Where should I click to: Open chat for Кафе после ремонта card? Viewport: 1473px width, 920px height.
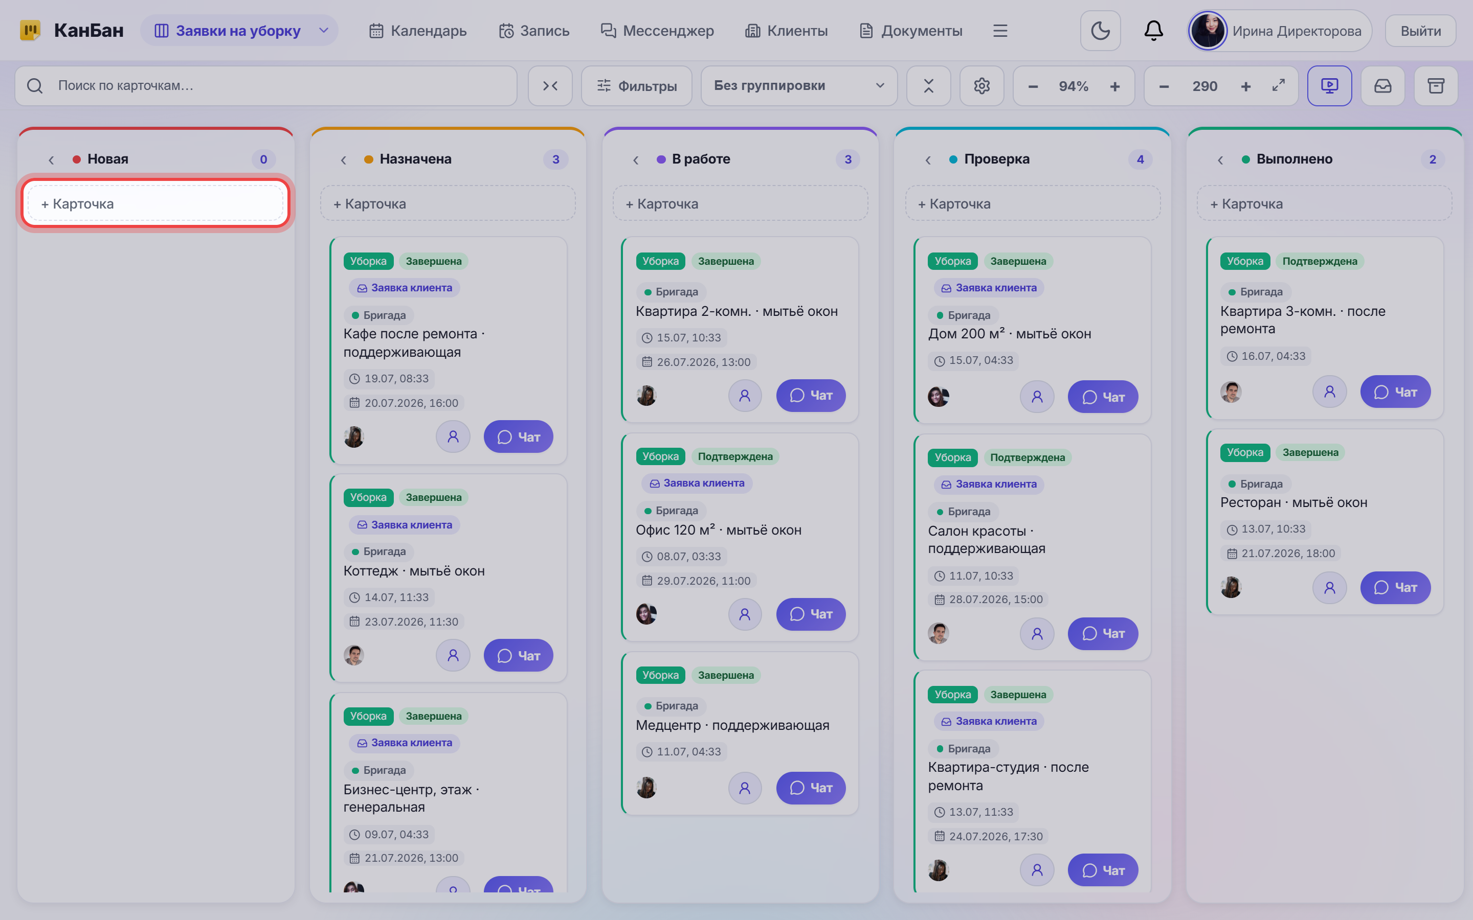pos(518,437)
